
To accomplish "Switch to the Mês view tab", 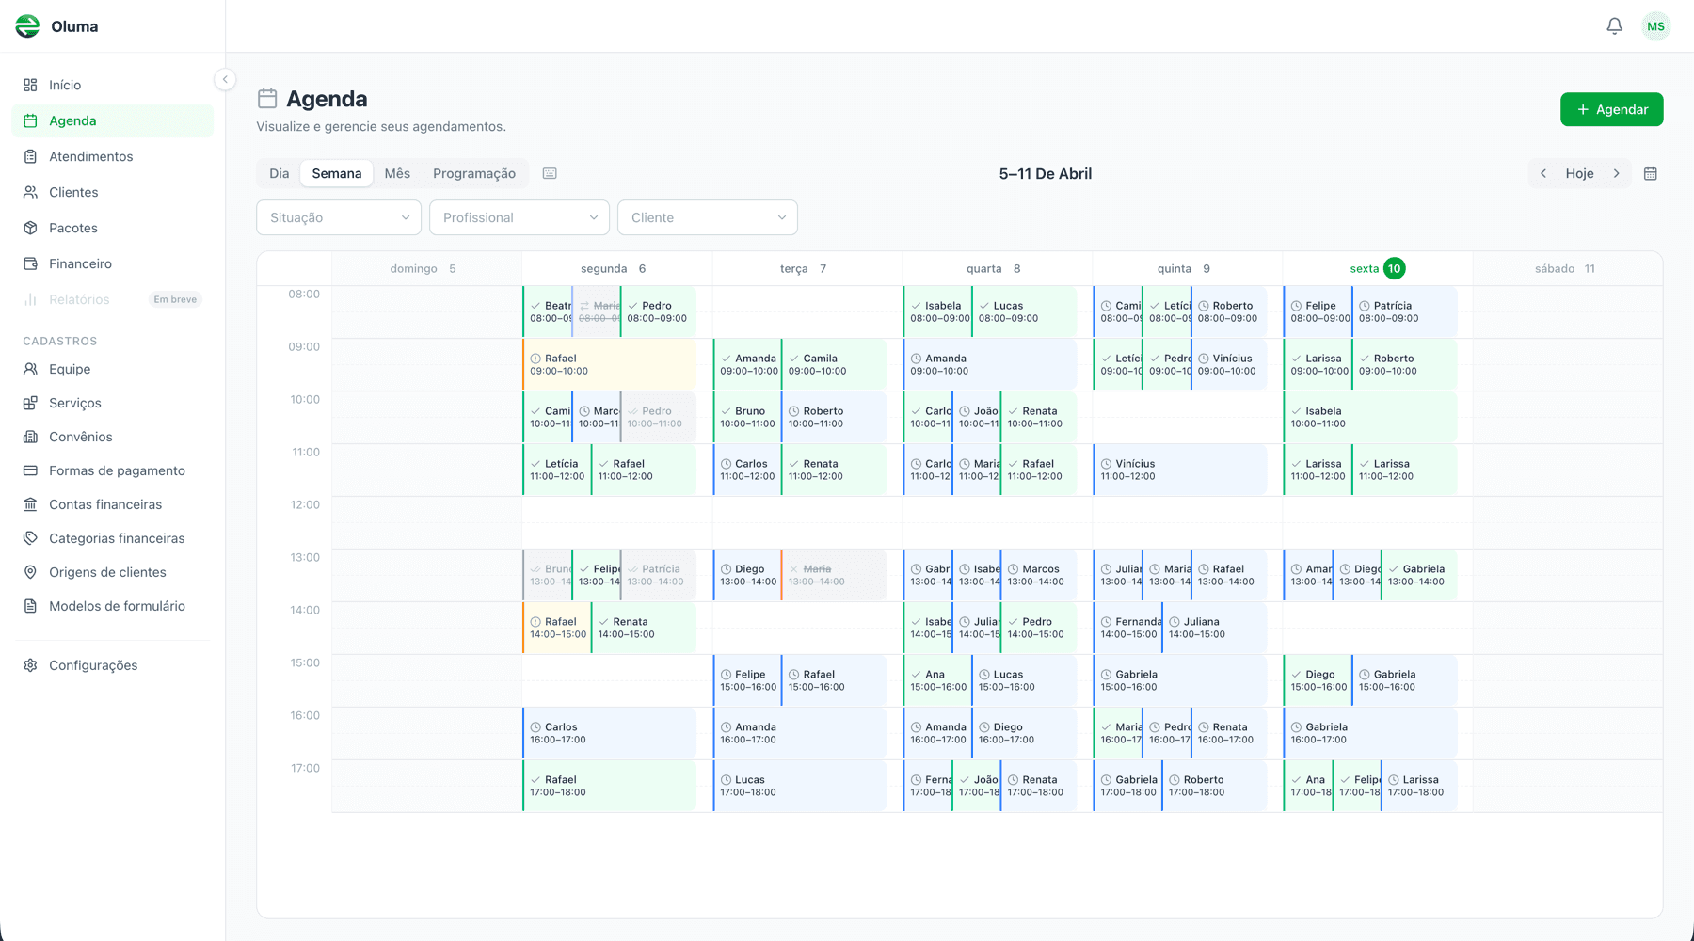I will (x=397, y=173).
